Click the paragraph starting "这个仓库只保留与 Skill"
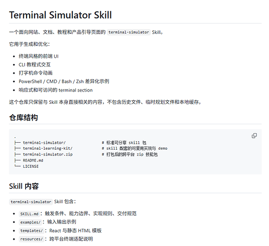The height and width of the screenshot is (246, 269). [x=105, y=102]
